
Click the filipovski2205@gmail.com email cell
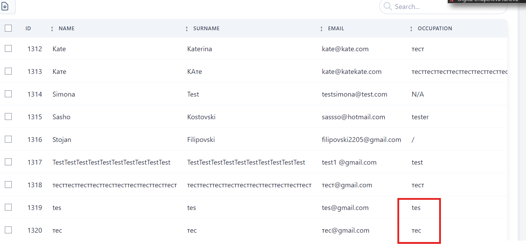tap(361, 140)
